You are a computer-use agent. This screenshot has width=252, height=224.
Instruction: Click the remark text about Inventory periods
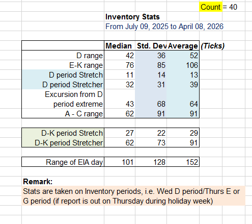click(x=133, y=196)
